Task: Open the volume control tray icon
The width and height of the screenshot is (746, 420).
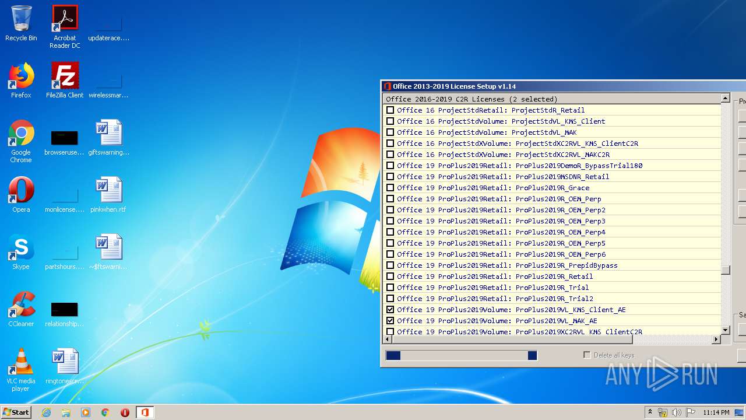Action: pos(677,412)
